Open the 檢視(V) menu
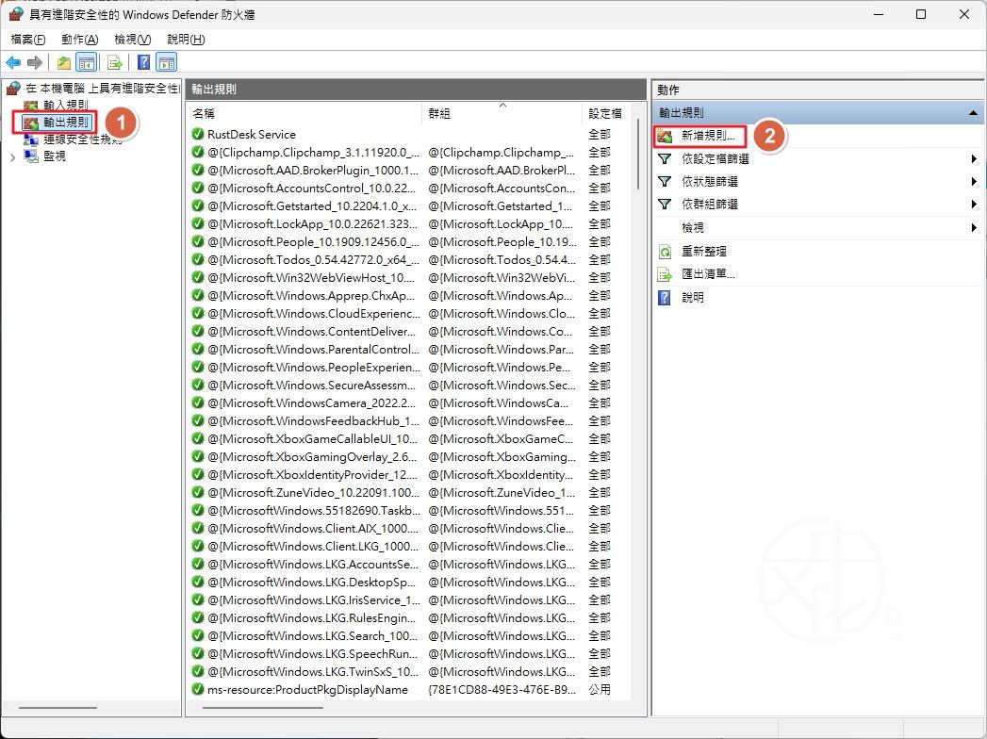987x739 pixels. [x=132, y=40]
